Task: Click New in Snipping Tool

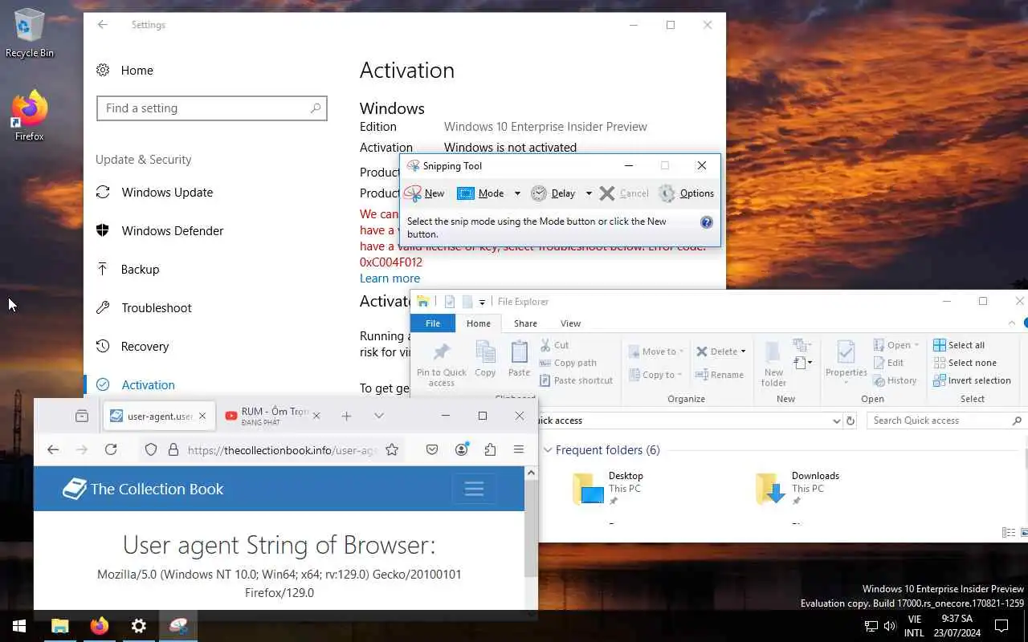Action: [424, 193]
